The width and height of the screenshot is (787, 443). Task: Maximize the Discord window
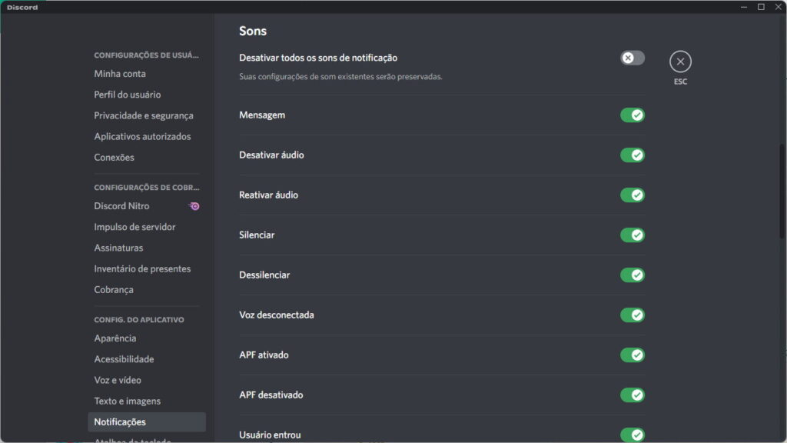tap(761, 7)
